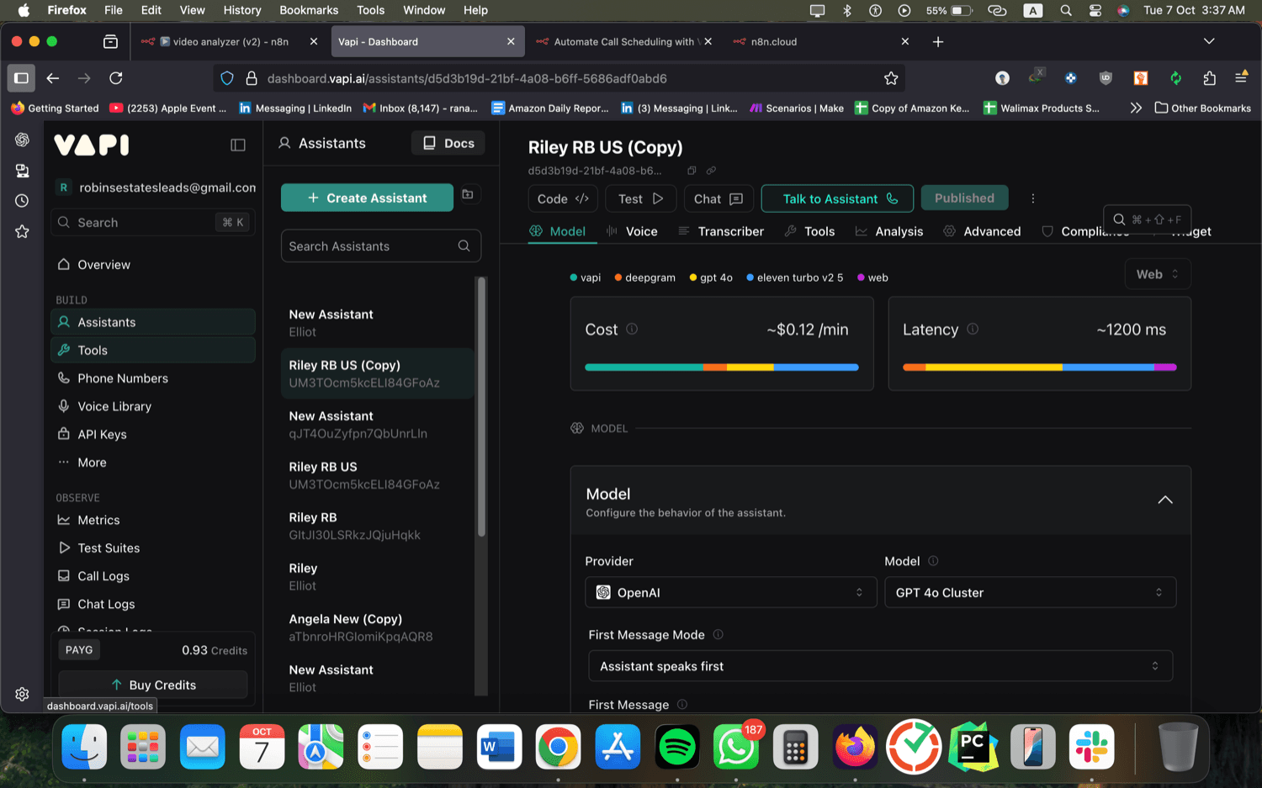The image size is (1262, 788).
Task: Open the Model dropdown showing GPT 4o Cluster
Action: click(1030, 592)
